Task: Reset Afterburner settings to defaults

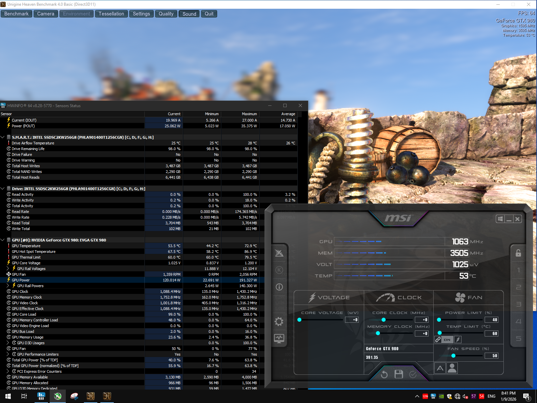Action: 384,374
